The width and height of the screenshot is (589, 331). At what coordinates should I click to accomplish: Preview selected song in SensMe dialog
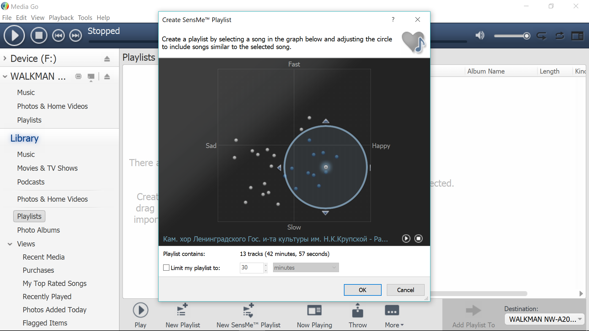click(406, 238)
